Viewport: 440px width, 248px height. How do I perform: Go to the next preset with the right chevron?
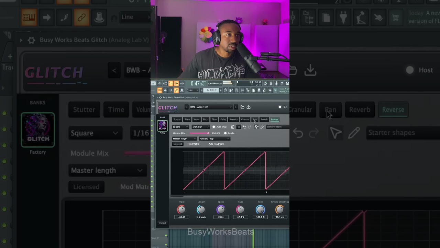tap(235, 107)
